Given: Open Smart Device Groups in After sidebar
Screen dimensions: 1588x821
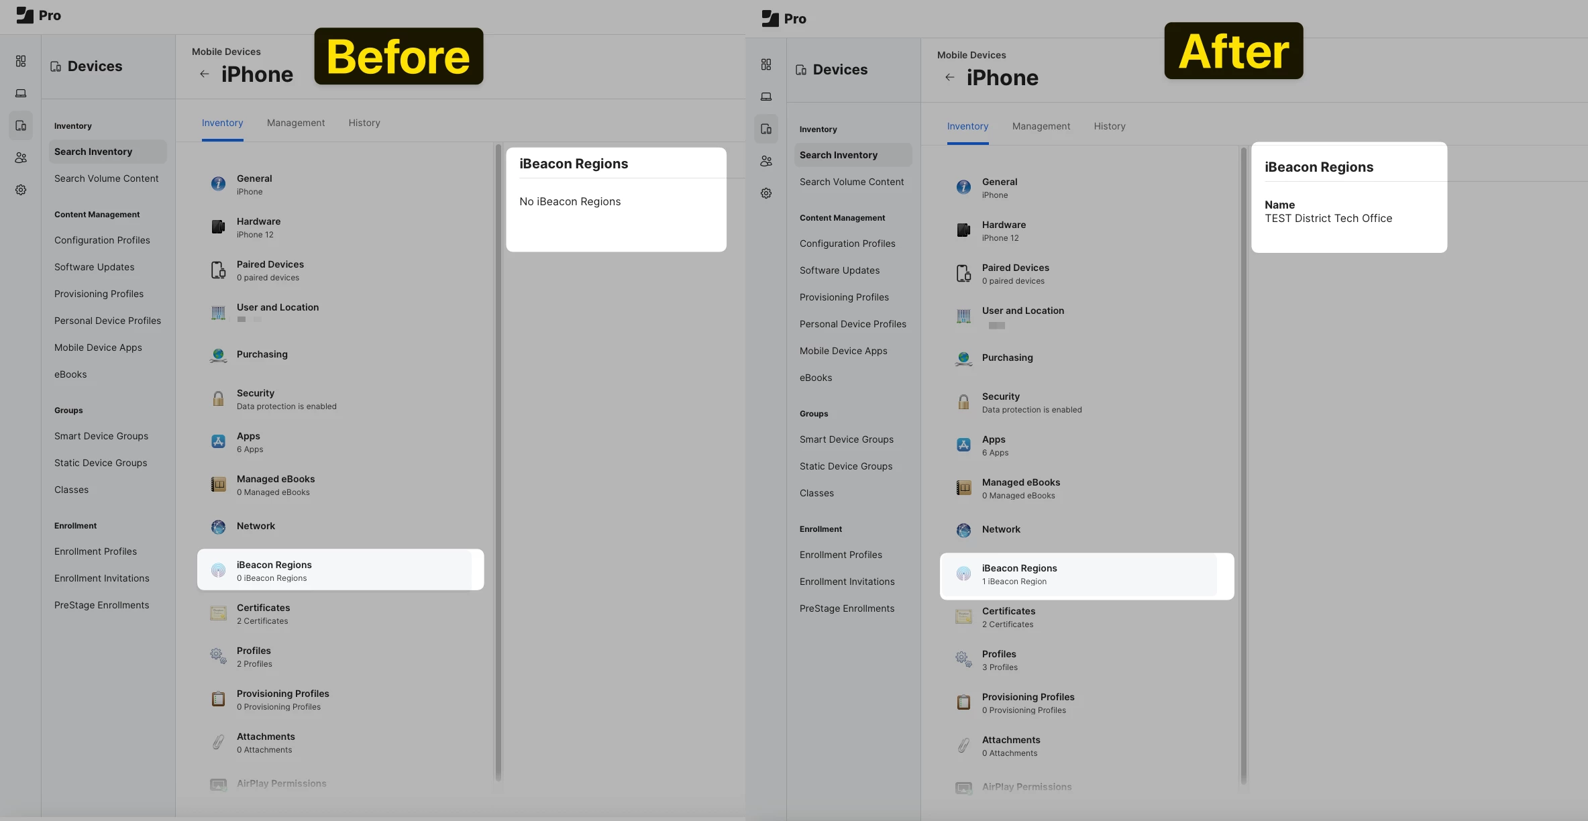Looking at the screenshot, I should [847, 439].
